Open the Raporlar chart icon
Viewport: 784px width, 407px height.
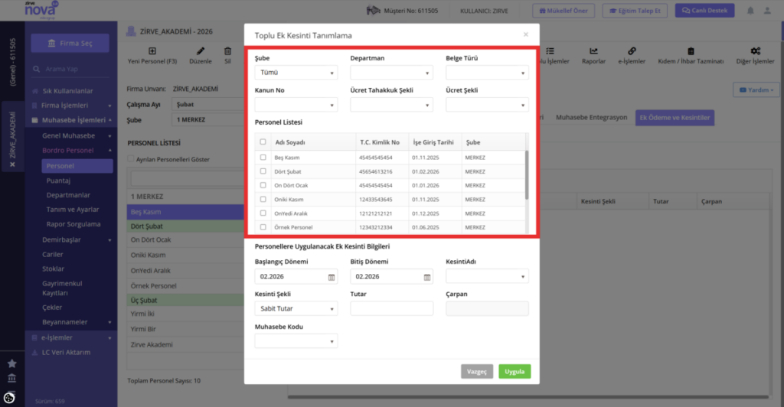(x=593, y=51)
